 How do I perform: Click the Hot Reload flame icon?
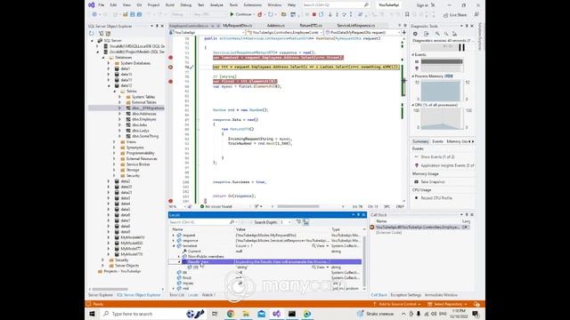coord(259,14)
